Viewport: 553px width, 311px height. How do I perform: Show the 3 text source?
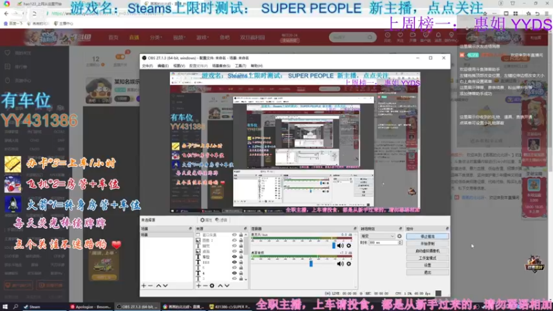coord(234,279)
